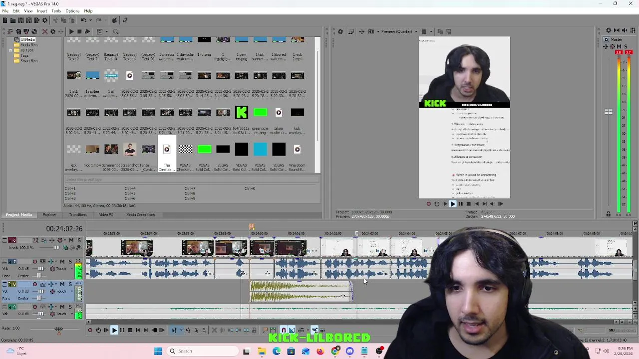The image size is (639, 359).
Task: Select the Envelope edit tool
Action: 188,330
